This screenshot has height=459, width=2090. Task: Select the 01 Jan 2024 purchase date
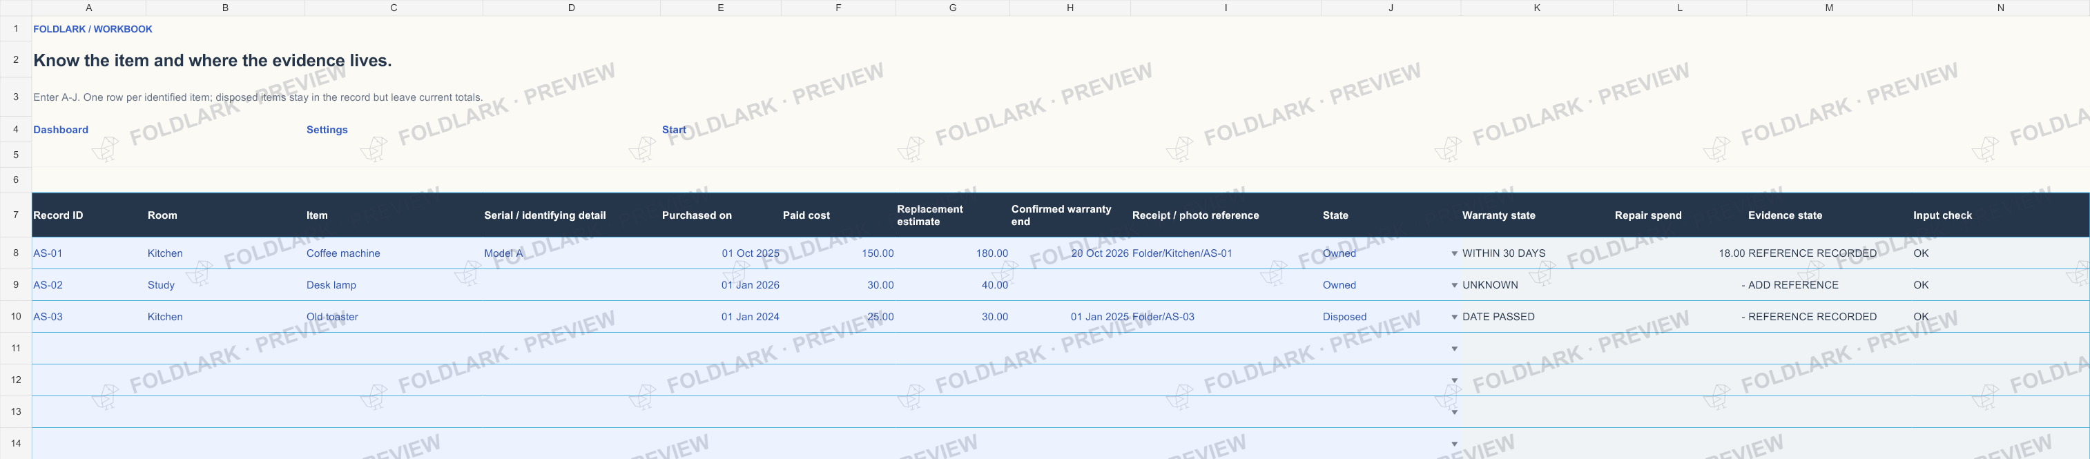click(720, 316)
